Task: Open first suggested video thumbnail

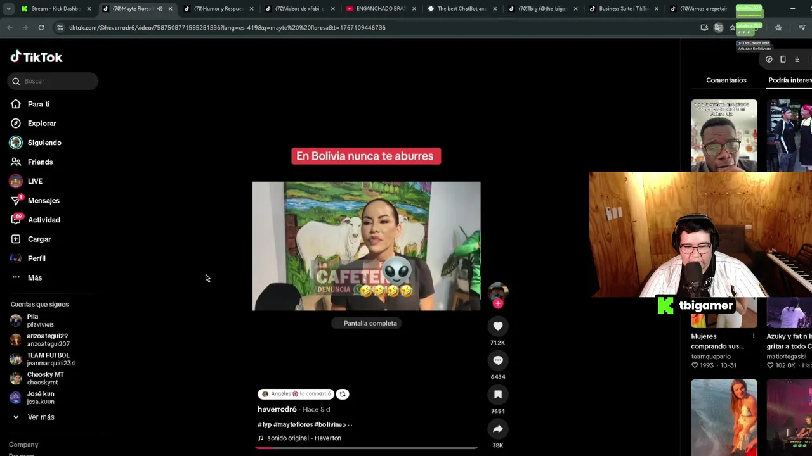Action: coord(724,136)
